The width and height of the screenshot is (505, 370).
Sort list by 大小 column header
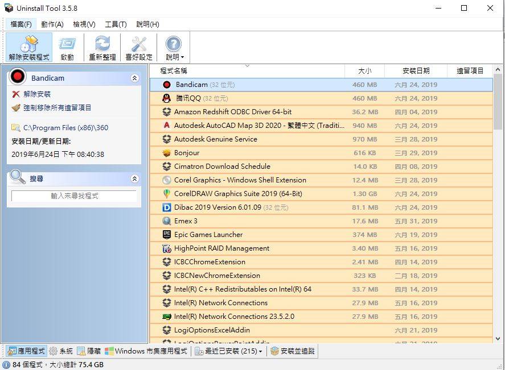[x=364, y=70]
